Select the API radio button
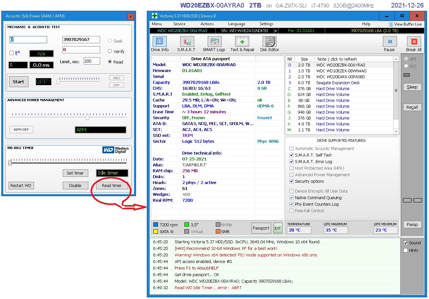The width and height of the screenshot is (429, 299). click(x=406, y=59)
